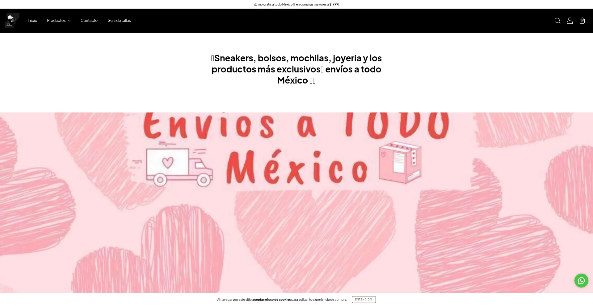Viewport: 593px width, 306px height.
Task: Open Guía de tallas page
Action: pyautogui.click(x=119, y=21)
